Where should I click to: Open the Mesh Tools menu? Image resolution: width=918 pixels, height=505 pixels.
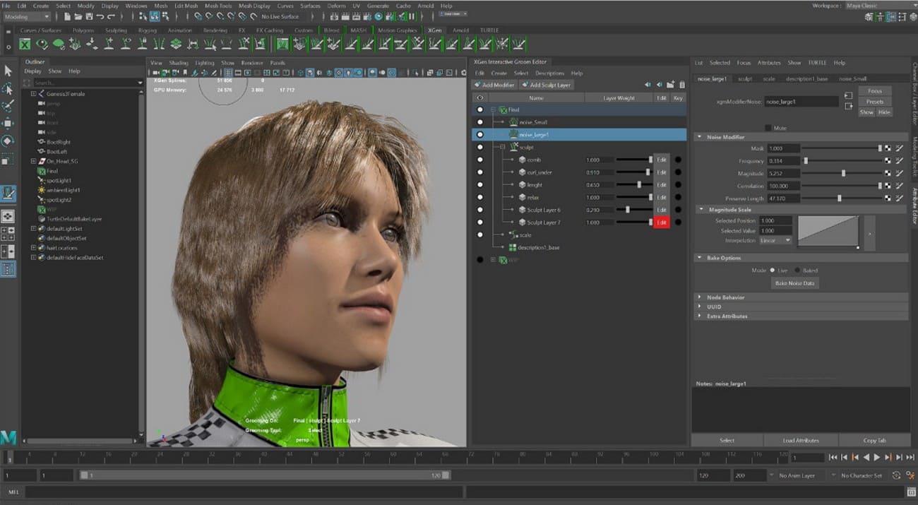[218, 6]
